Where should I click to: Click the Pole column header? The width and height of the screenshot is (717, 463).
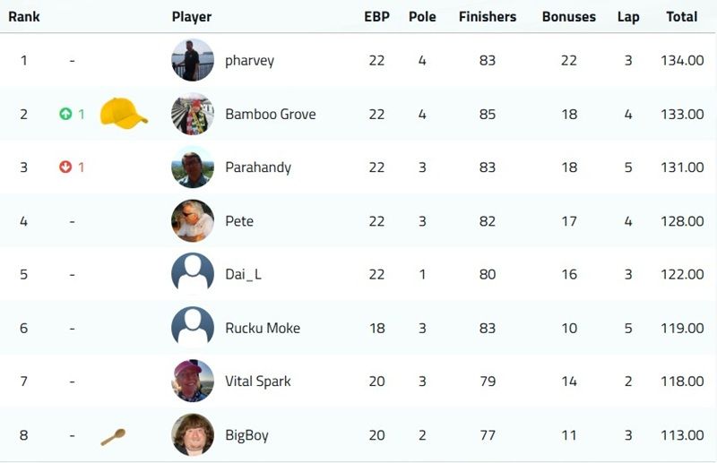point(422,17)
